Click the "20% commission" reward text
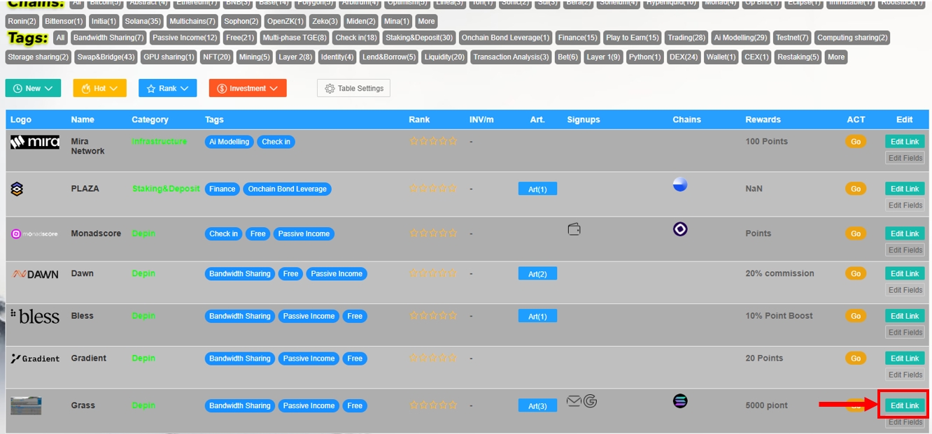Image resolution: width=932 pixels, height=434 pixels. pyautogui.click(x=779, y=274)
